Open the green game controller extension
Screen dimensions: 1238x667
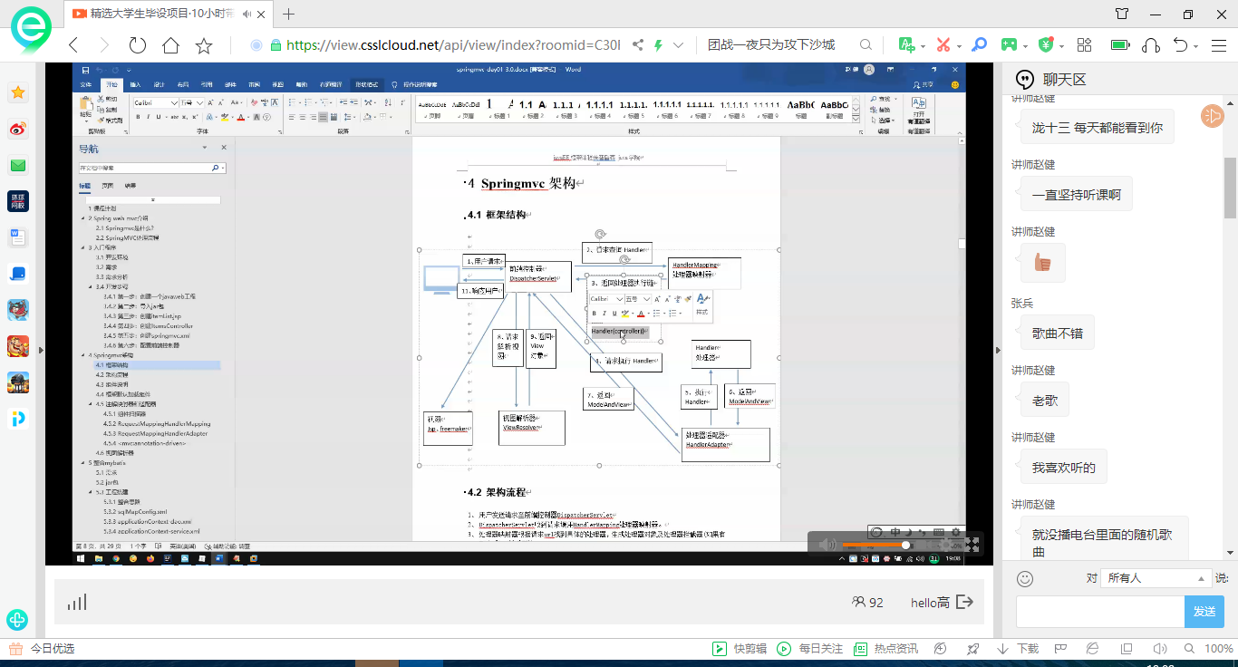tap(1009, 44)
